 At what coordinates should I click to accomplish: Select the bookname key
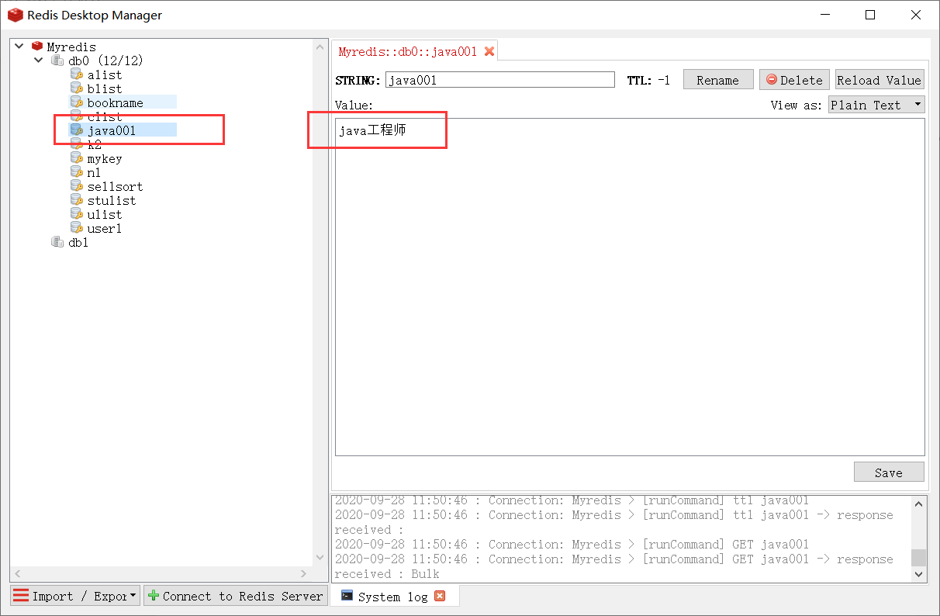(115, 102)
